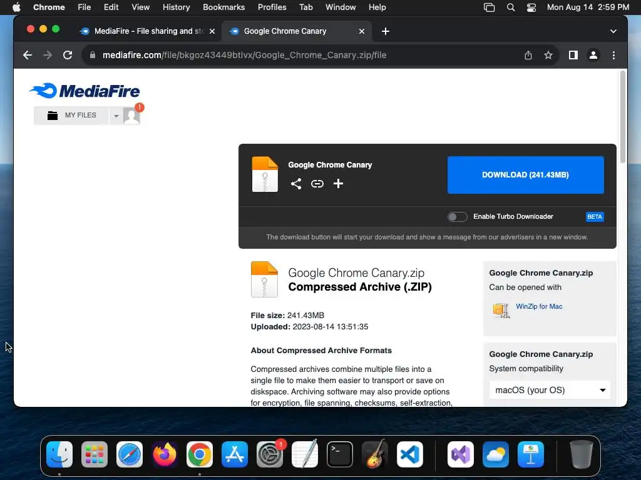
Task: Expand the tab search chevron
Action: pyautogui.click(x=613, y=31)
